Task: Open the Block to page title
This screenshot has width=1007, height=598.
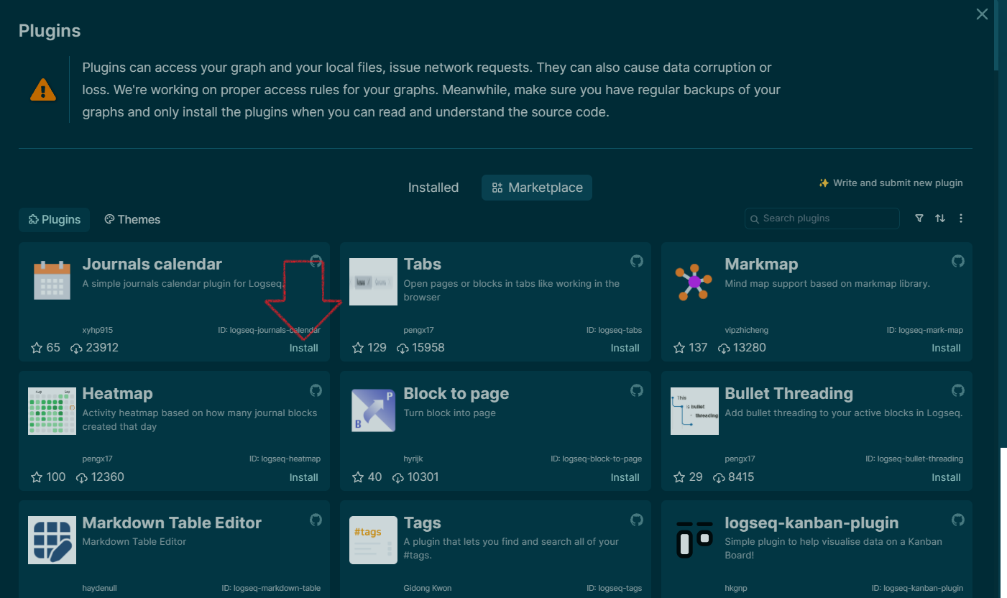Action: pos(456,394)
